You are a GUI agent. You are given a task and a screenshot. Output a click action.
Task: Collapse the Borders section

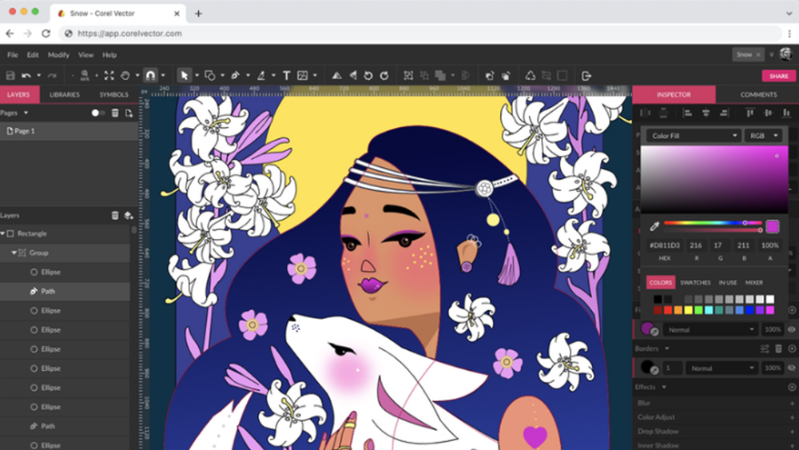[666, 348]
